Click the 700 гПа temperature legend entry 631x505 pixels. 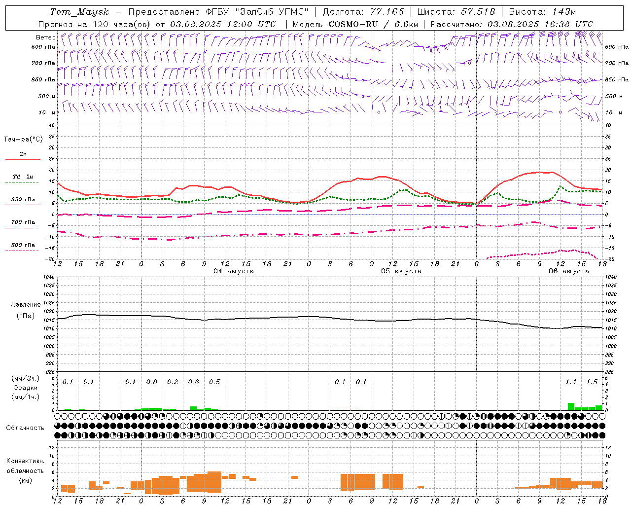(x=23, y=222)
